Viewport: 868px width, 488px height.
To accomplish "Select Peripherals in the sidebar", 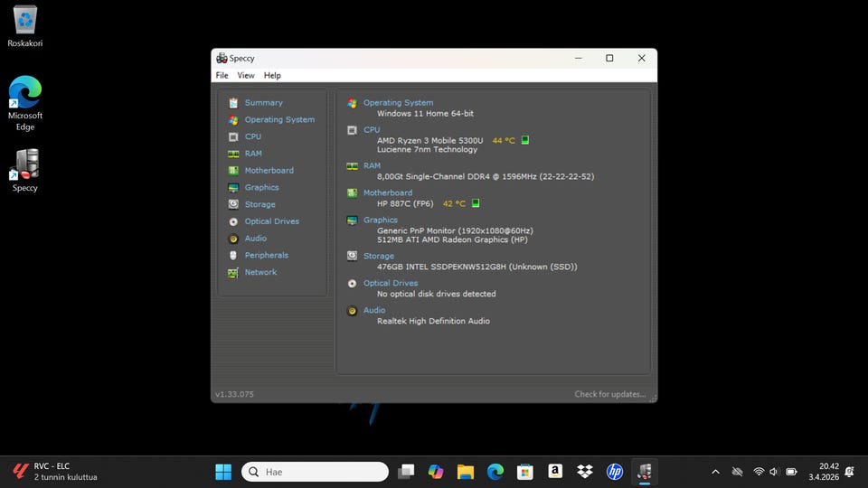I will tap(266, 255).
